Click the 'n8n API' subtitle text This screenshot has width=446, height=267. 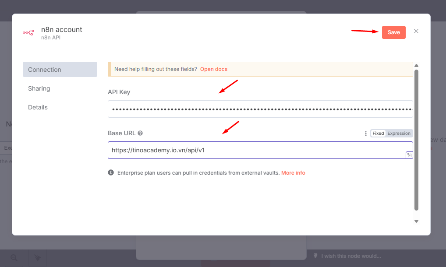[x=51, y=38]
